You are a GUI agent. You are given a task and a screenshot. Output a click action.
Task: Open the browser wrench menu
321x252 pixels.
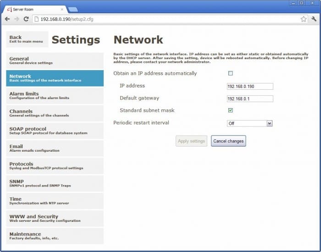(314, 19)
